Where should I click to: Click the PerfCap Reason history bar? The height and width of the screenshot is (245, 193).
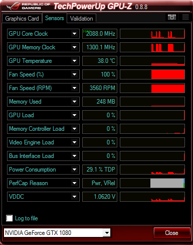(152, 183)
